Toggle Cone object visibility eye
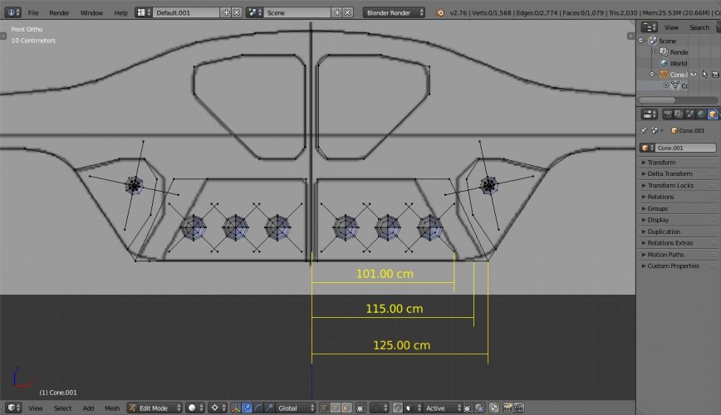721x415 pixels. click(693, 74)
